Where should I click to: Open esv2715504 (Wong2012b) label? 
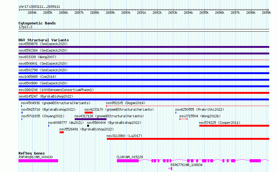[x=200, y=116]
